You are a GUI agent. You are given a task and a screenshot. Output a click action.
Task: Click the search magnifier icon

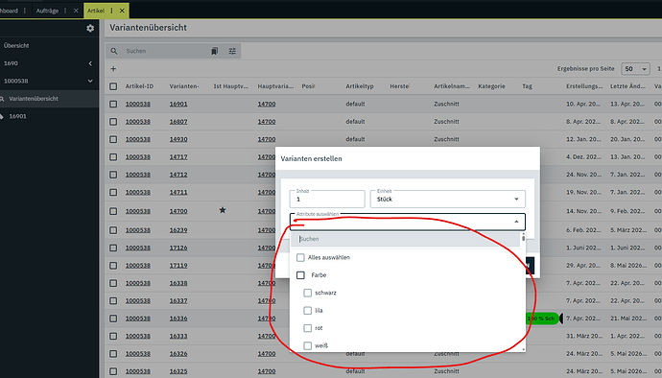point(114,51)
